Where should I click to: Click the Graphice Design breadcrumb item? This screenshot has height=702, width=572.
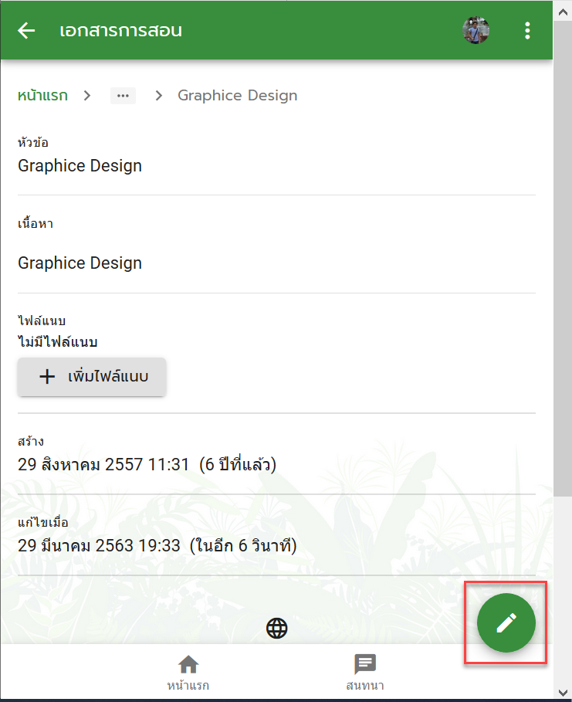click(x=237, y=95)
